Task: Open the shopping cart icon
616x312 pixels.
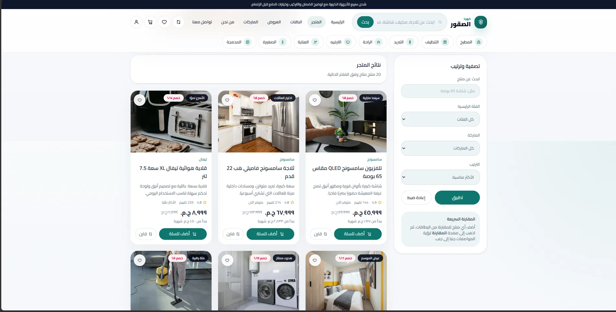Action: (150, 22)
